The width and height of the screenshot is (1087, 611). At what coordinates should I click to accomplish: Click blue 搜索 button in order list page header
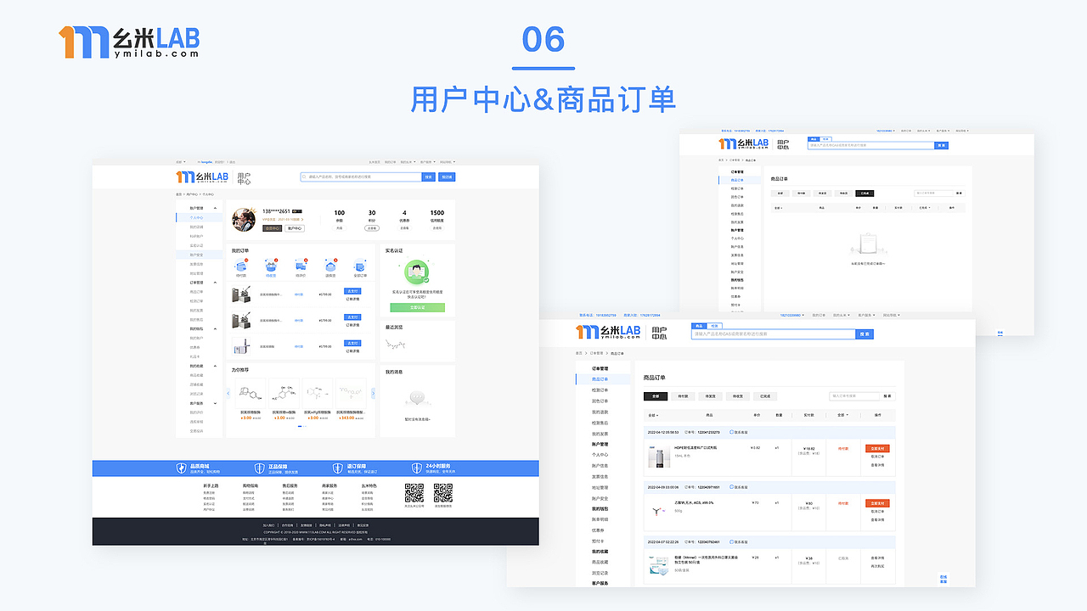click(x=865, y=334)
